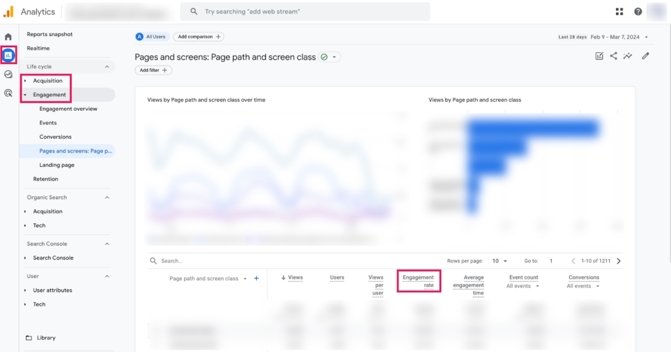
Task: Open the Help question mark icon
Action: pos(638,12)
